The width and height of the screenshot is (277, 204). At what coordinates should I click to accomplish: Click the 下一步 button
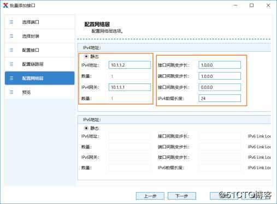pyautogui.click(x=182, y=196)
